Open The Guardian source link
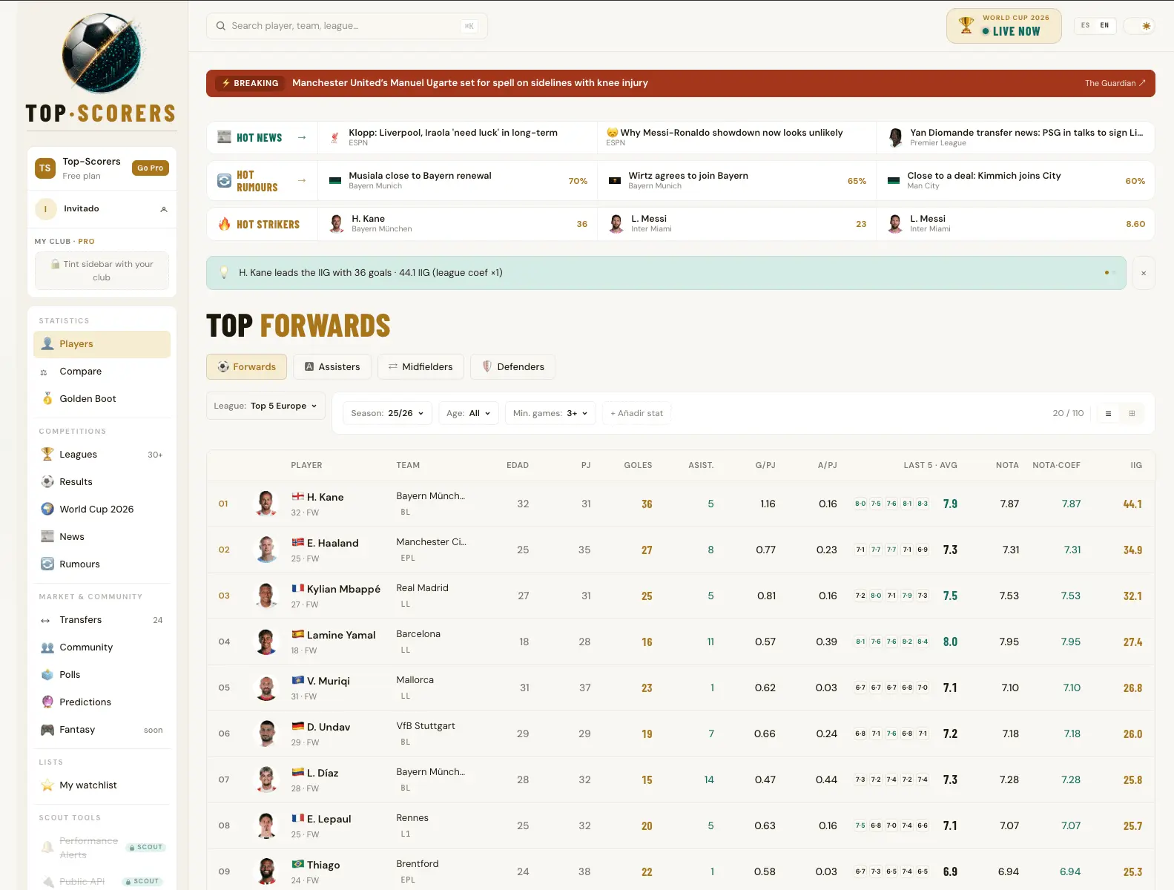The width and height of the screenshot is (1174, 890). click(x=1115, y=83)
